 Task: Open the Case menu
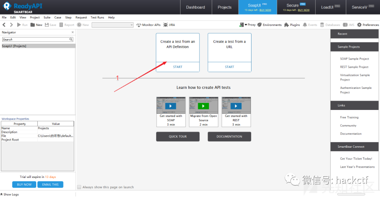pyautogui.click(x=58, y=18)
